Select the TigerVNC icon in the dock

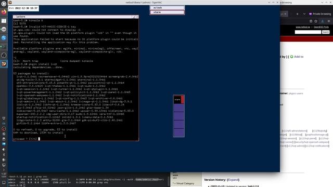point(4,64)
